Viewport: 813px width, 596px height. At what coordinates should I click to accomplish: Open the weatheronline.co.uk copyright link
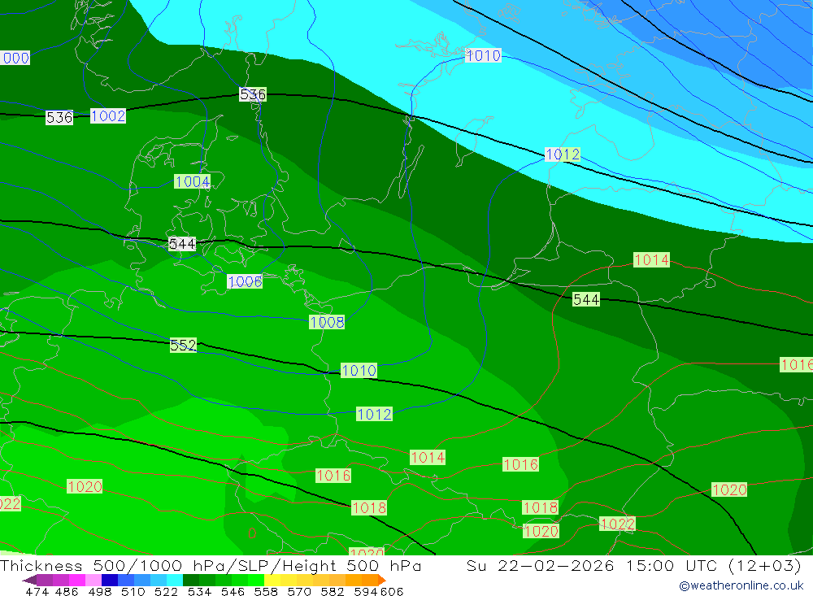(741, 585)
